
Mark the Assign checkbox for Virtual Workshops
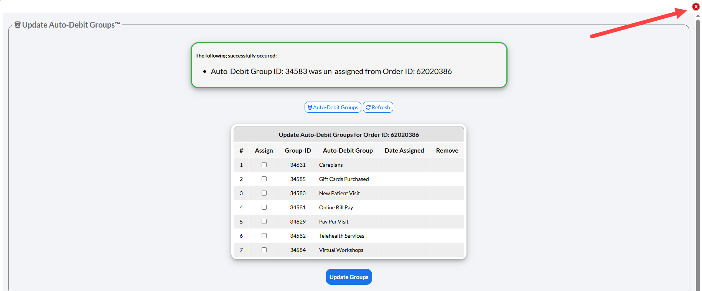[264, 250]
